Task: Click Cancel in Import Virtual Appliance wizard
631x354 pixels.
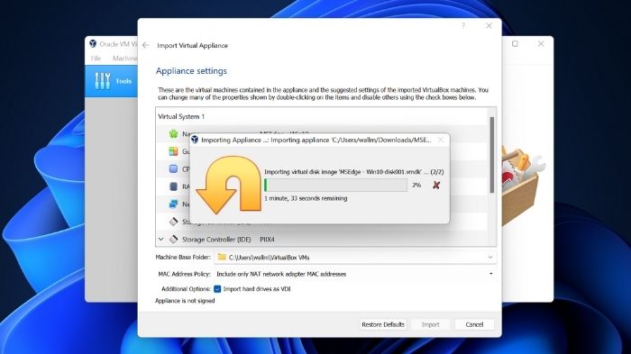Action: coord(474,324)
